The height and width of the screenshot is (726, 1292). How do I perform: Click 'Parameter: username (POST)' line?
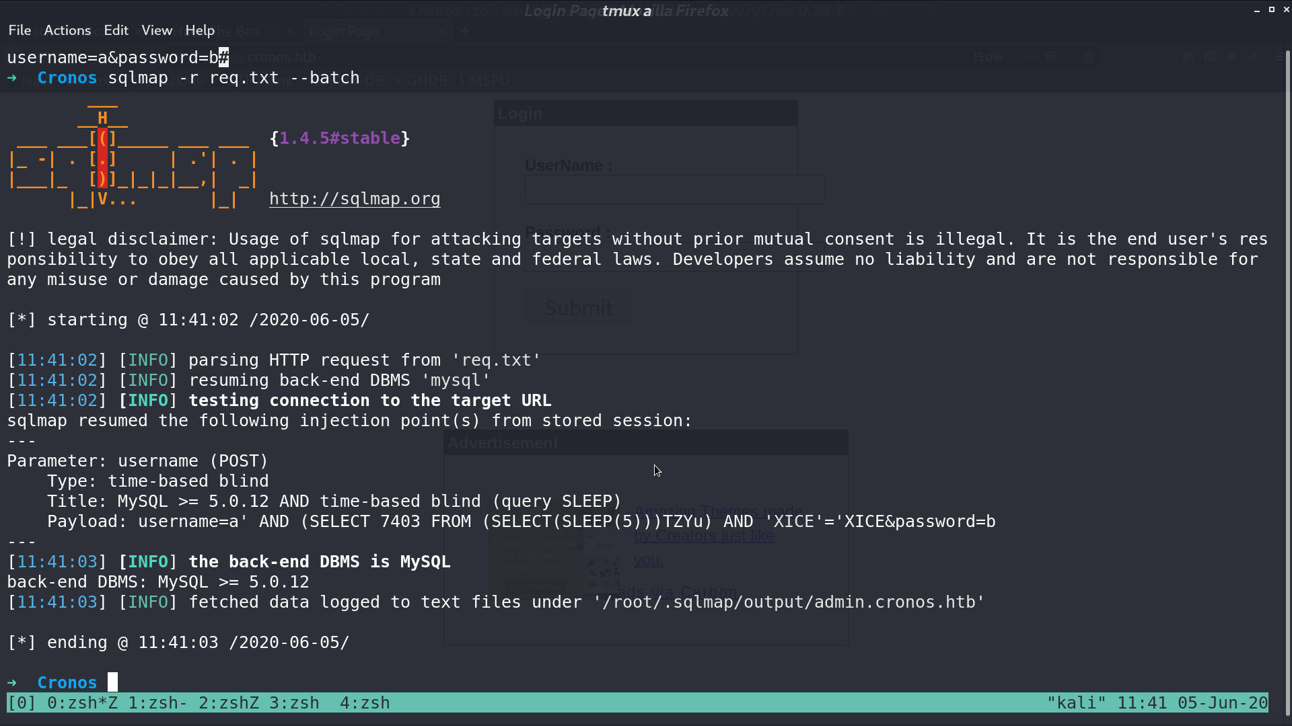tap(137, 461)
